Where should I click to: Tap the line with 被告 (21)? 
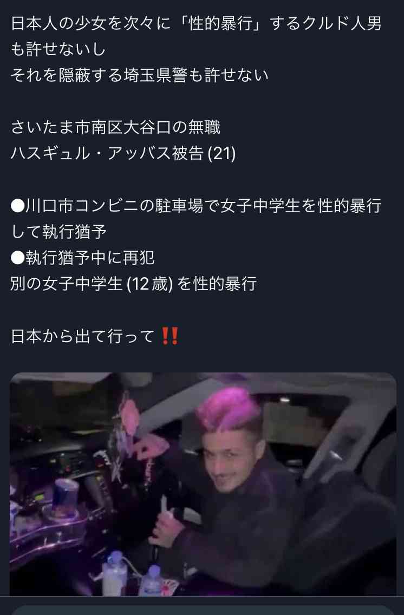123,153
